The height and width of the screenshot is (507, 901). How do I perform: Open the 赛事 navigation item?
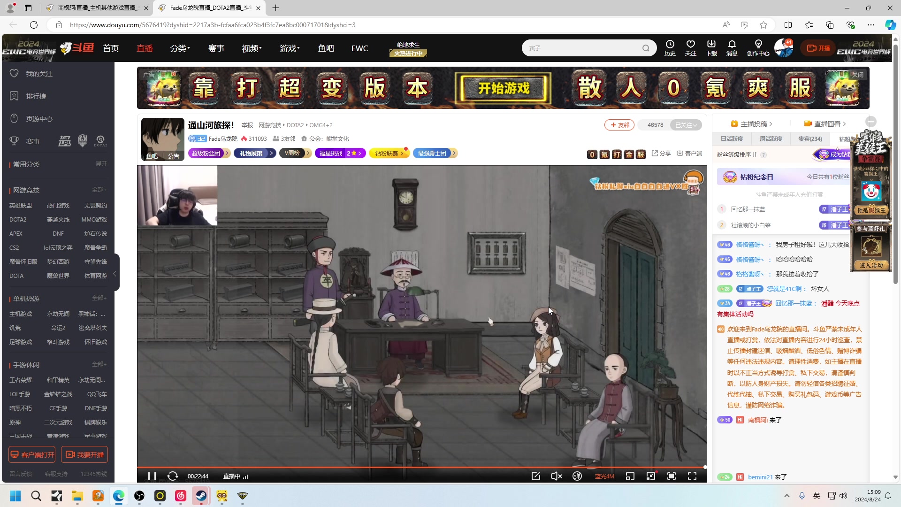(216, 48)
